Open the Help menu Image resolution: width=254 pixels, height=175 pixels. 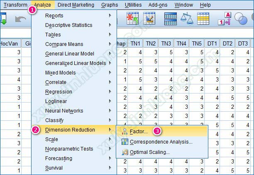pos(205,5)
